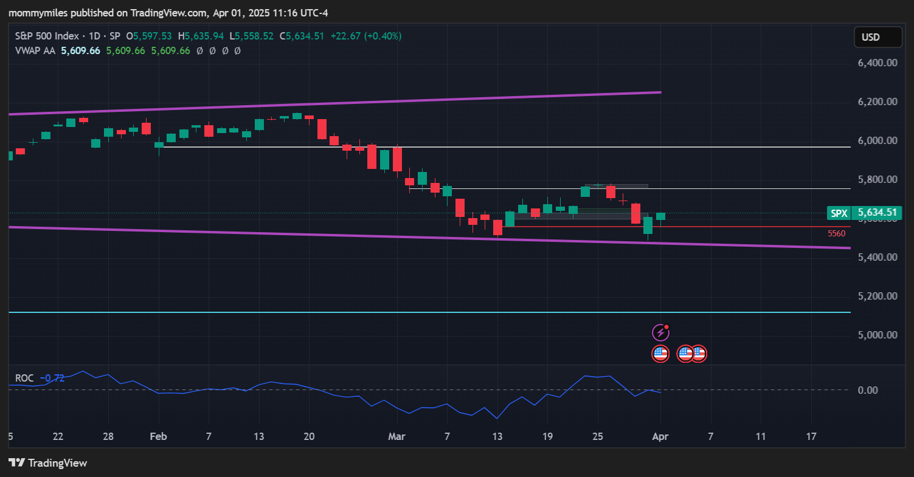
Task: Click the 5,000.00 price axis label
Action: pyautogui.click(x=878, y=335)
